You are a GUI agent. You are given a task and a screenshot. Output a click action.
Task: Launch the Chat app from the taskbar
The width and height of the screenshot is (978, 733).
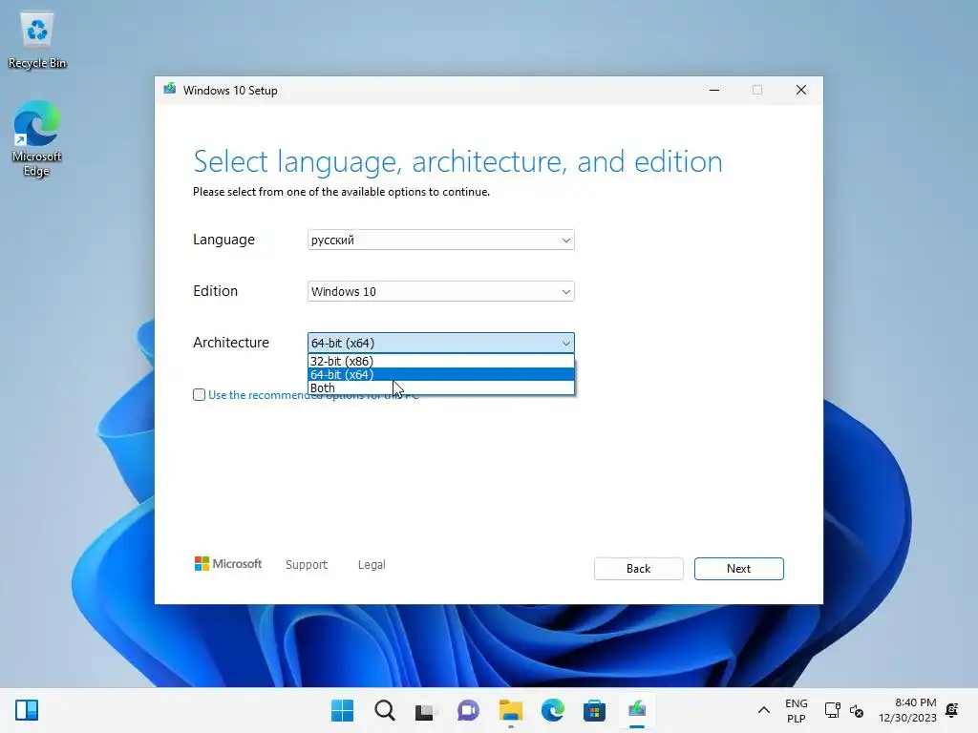coord(468,710)
